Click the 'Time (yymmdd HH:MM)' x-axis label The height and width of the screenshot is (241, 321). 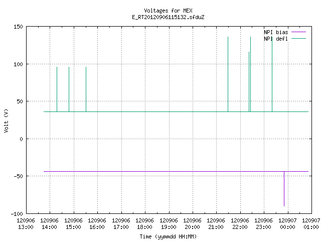168,236
